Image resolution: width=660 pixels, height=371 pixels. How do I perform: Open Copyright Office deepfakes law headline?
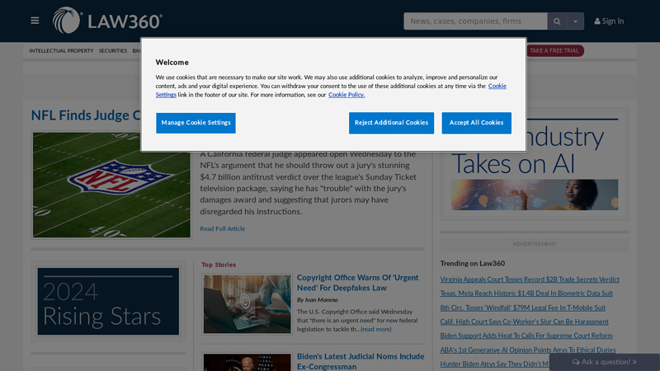click(357, 283)
